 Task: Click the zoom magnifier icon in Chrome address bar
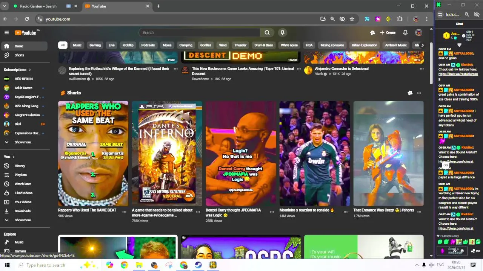pyautogui.click(x=332, y=19)
